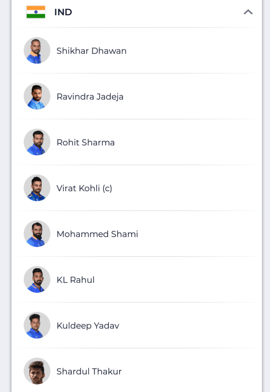
Task: Tap KL Rahul's player photo
Action: coord(37,279)
